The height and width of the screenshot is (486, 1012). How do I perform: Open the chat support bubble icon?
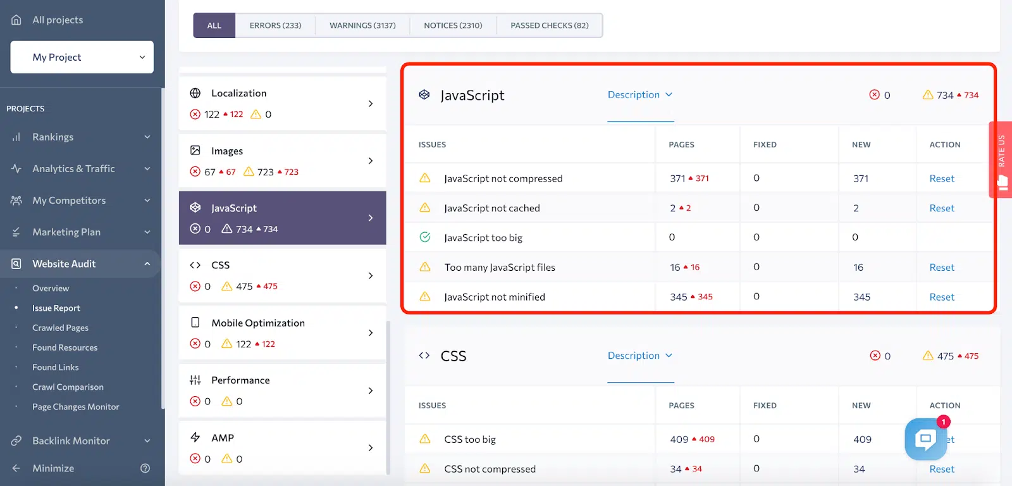(x=925, y=439)
